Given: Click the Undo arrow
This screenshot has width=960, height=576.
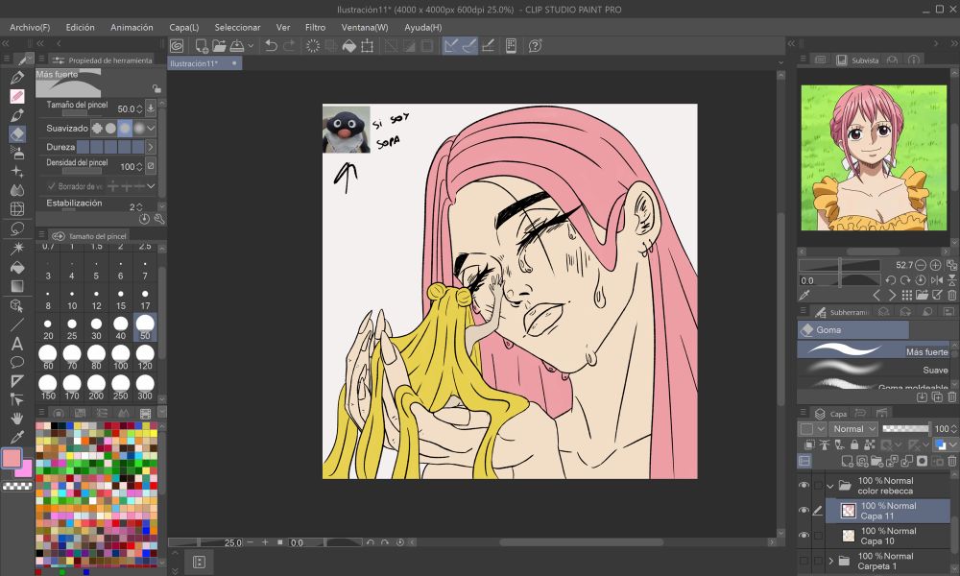Looking at the screenshot, I should [x=272, y=46].
